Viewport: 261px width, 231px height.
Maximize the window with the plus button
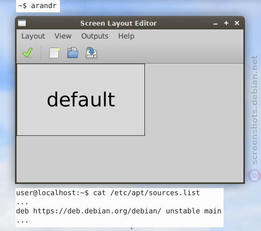[x=226, y=23]
